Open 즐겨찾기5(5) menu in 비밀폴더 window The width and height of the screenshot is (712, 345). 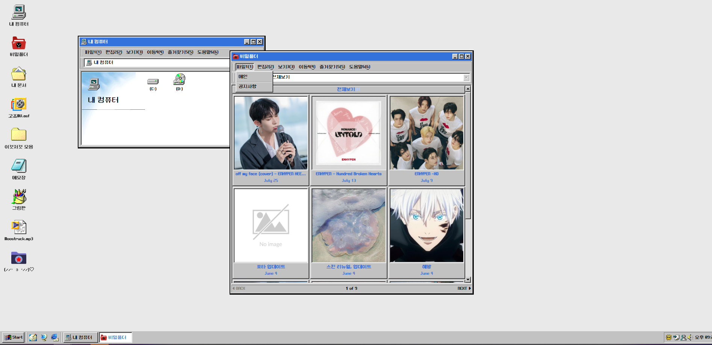pyautogui.click(x=332, y=67)
